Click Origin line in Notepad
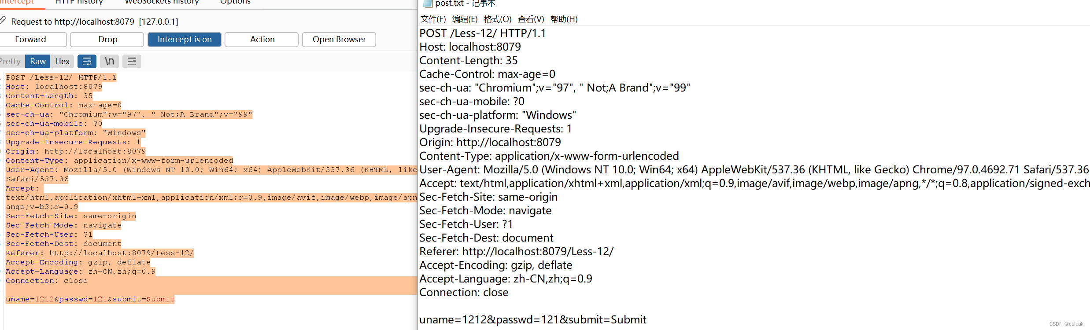This screenshot has height=330, width=1090. click(490, 142)
